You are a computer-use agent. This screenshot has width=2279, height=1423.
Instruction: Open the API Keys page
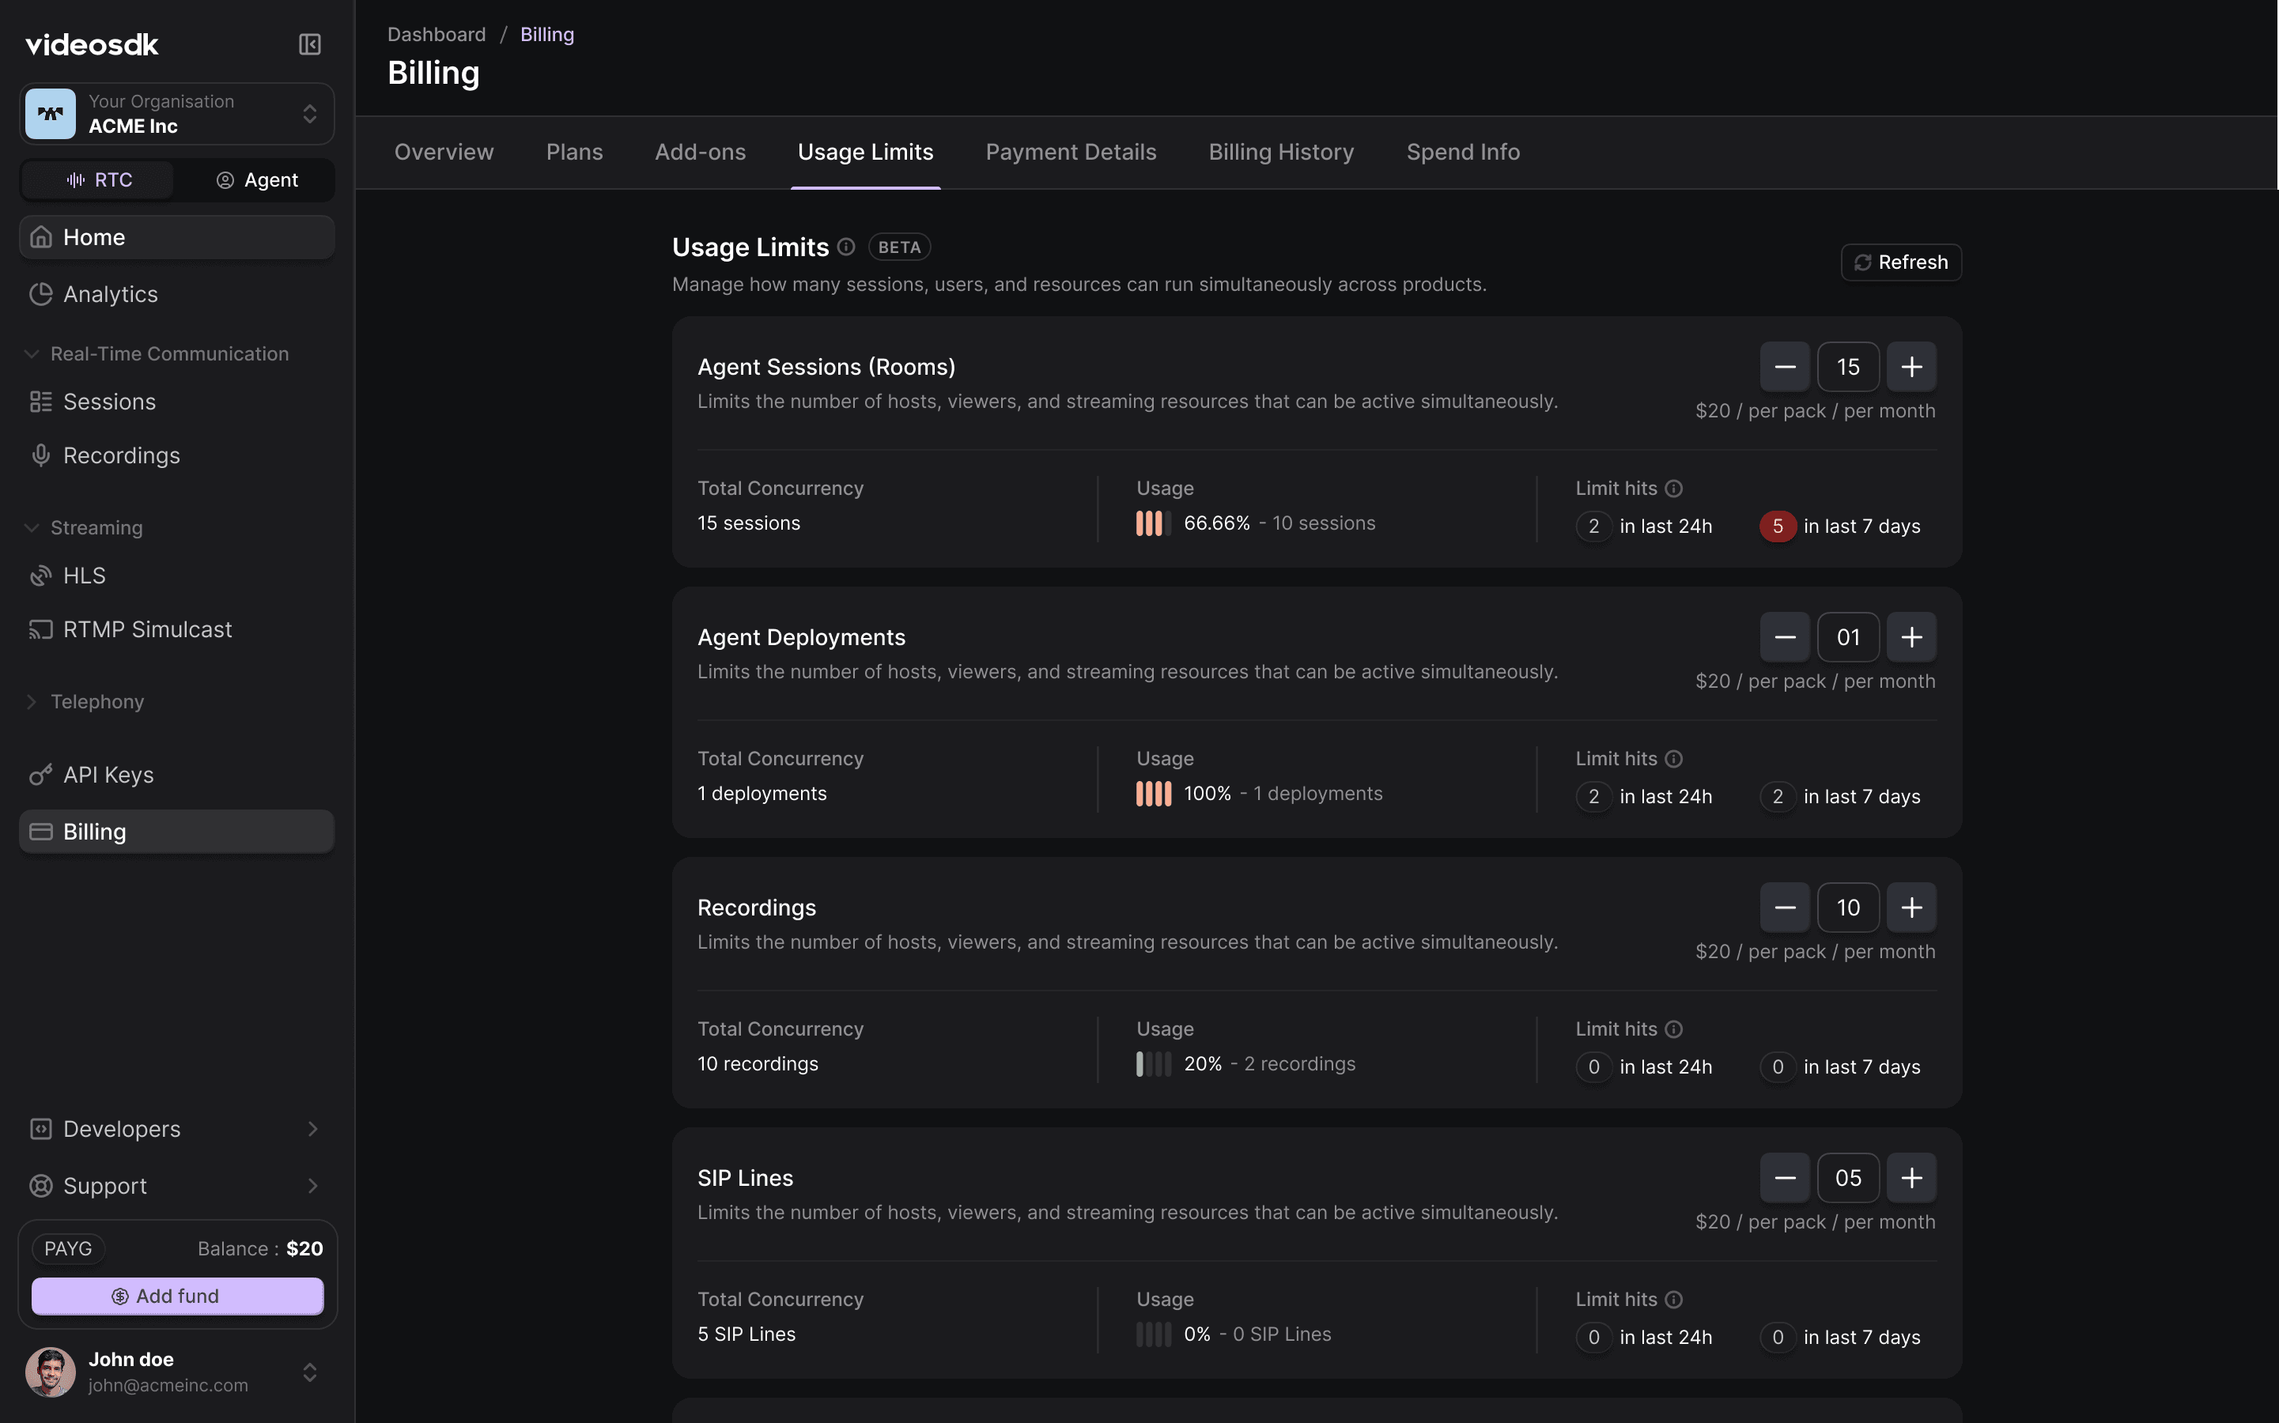[x=108, y=775]
